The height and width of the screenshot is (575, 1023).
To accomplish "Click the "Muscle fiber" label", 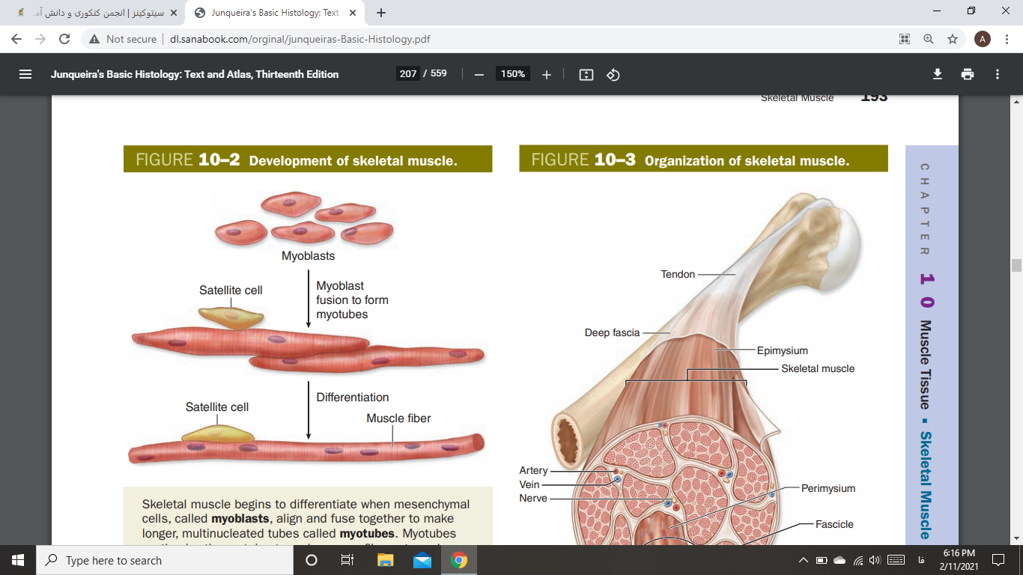I will 398,419.
